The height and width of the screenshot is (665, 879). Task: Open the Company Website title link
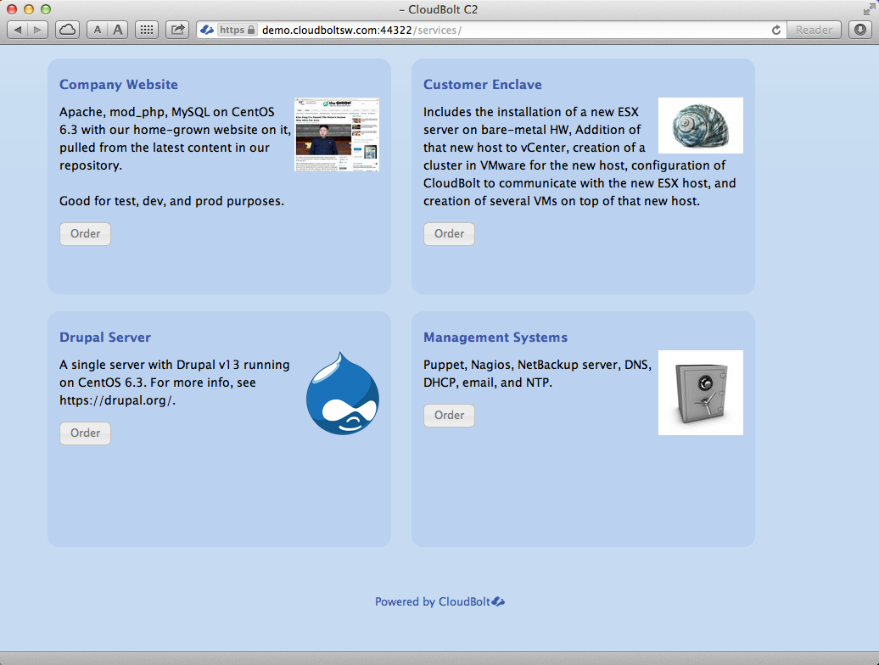tap(119, 85)
